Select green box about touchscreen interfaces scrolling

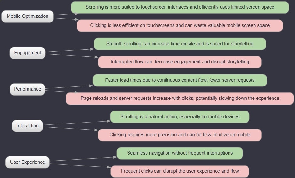pyautogui.click(x=180, y=7)
